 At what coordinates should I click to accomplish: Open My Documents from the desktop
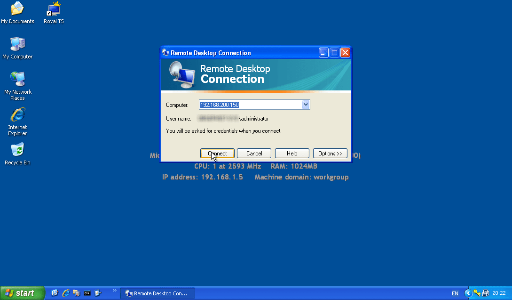17,12
